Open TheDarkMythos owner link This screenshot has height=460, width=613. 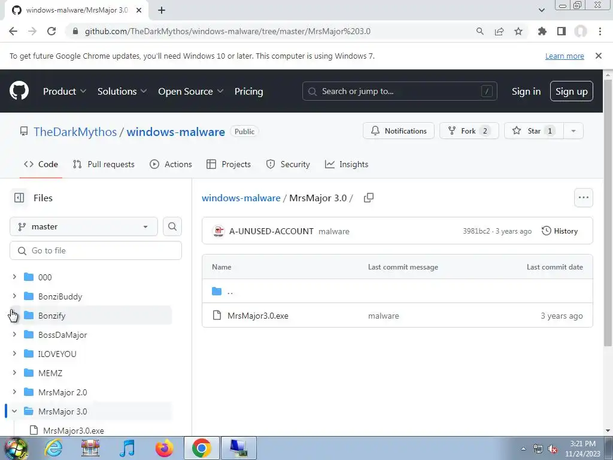pyautogui.click(x=75, y=132)
